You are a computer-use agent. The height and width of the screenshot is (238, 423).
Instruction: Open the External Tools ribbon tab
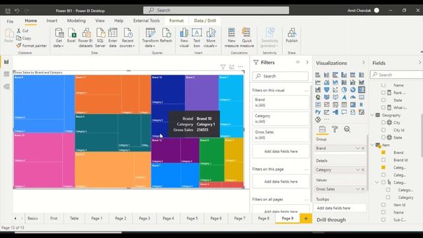tap(147, 20)
